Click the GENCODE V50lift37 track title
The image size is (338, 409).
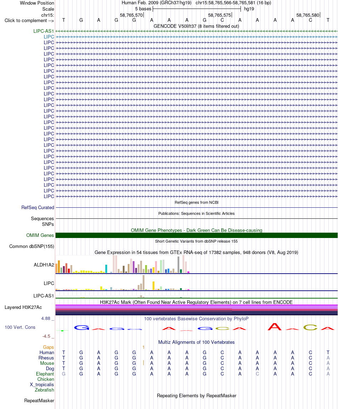coord(196,26)
